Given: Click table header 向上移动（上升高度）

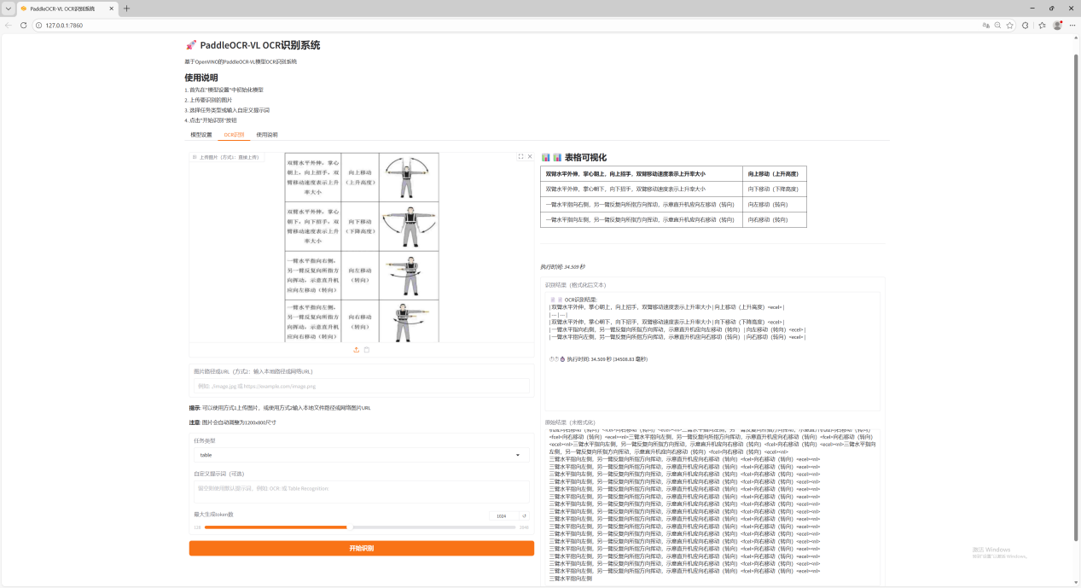Looking at the screenshot, I should (x=773, y=173).
